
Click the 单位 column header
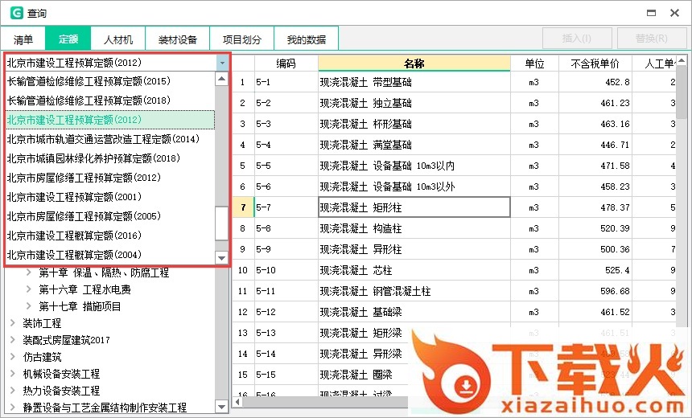534,64
